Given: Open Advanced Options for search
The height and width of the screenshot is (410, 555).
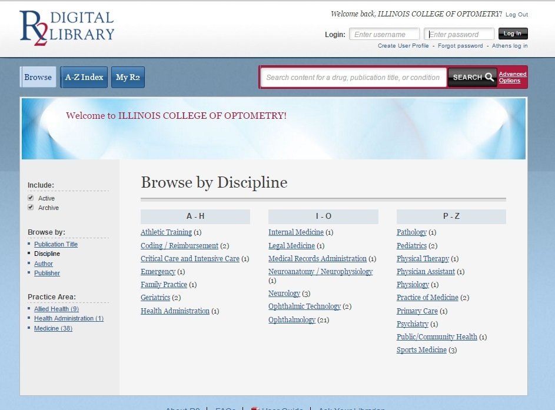Looking at the screenshot, I should tap(513, 77).
